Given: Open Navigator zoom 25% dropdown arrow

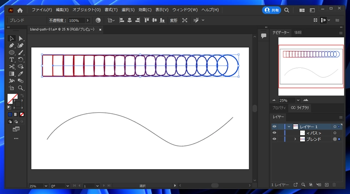Looking at the screenshot, I should 298,100.
